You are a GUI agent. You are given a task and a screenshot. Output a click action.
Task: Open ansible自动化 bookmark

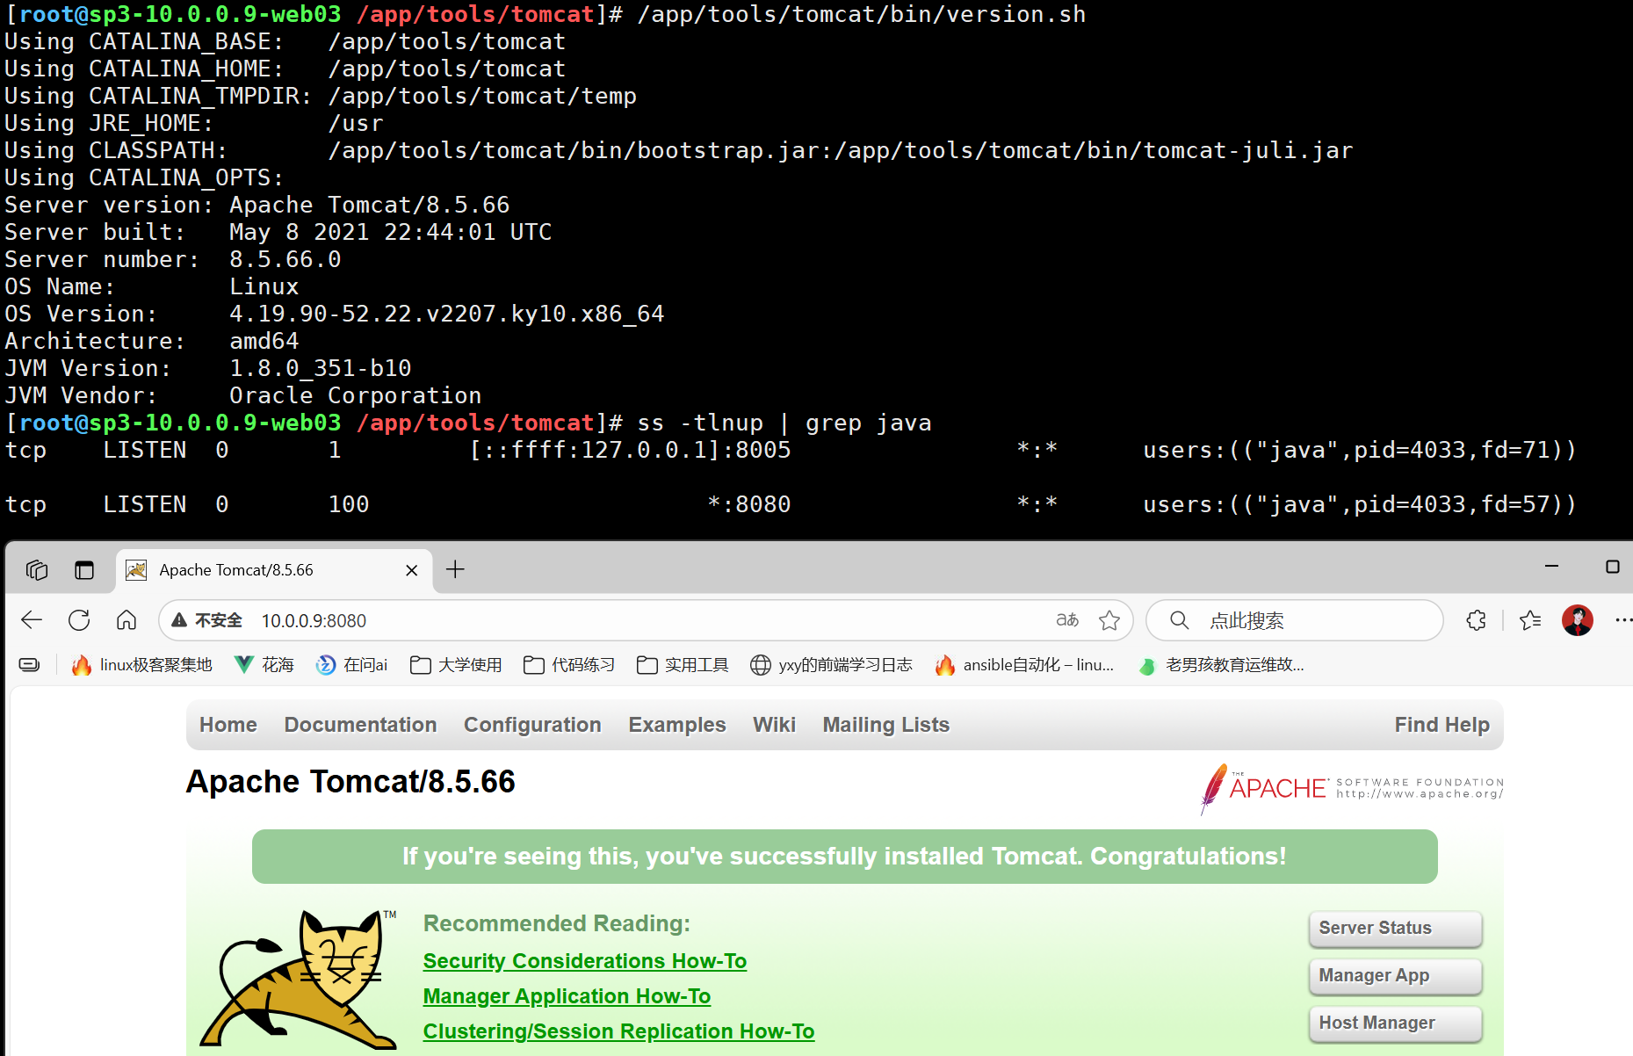[1024, 665]
